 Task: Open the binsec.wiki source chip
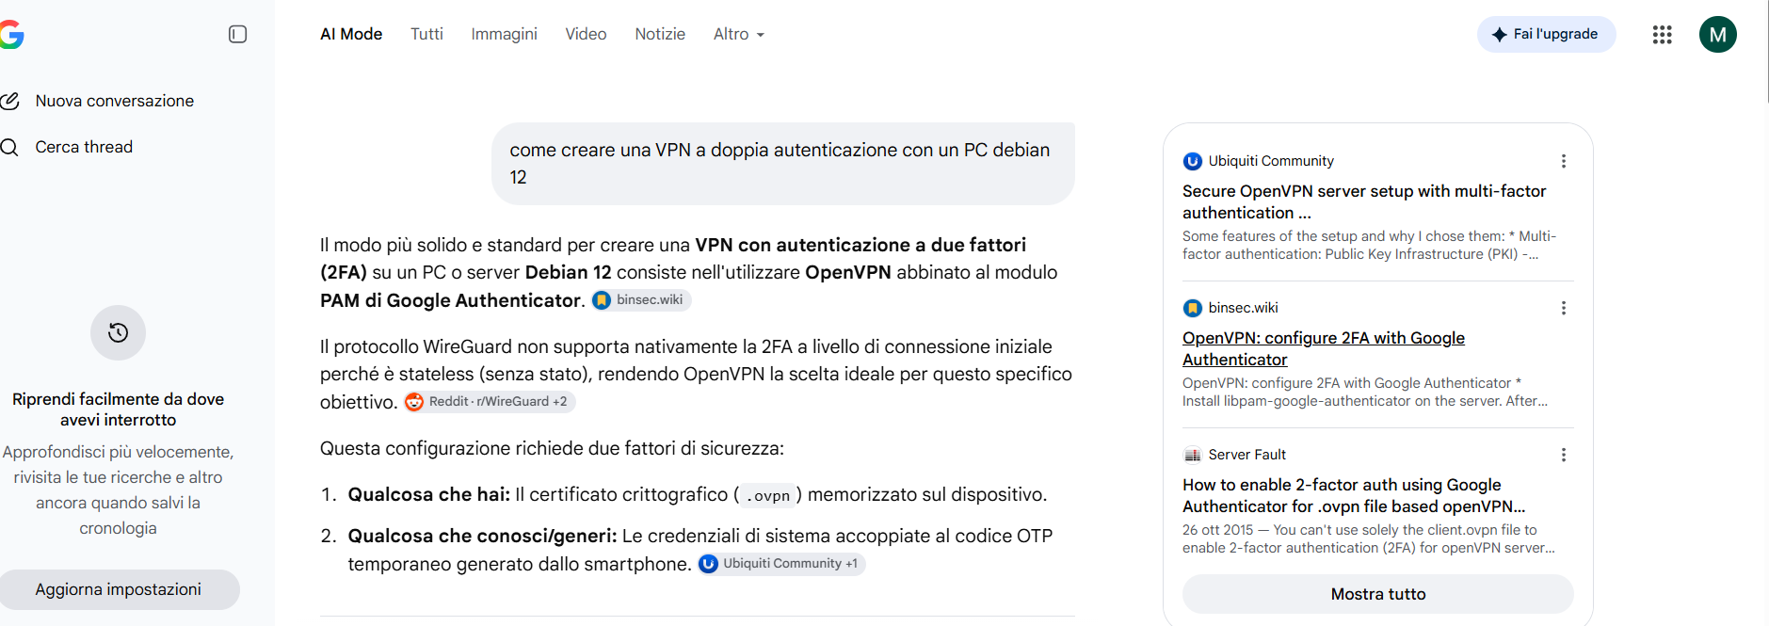click(640, 300)
